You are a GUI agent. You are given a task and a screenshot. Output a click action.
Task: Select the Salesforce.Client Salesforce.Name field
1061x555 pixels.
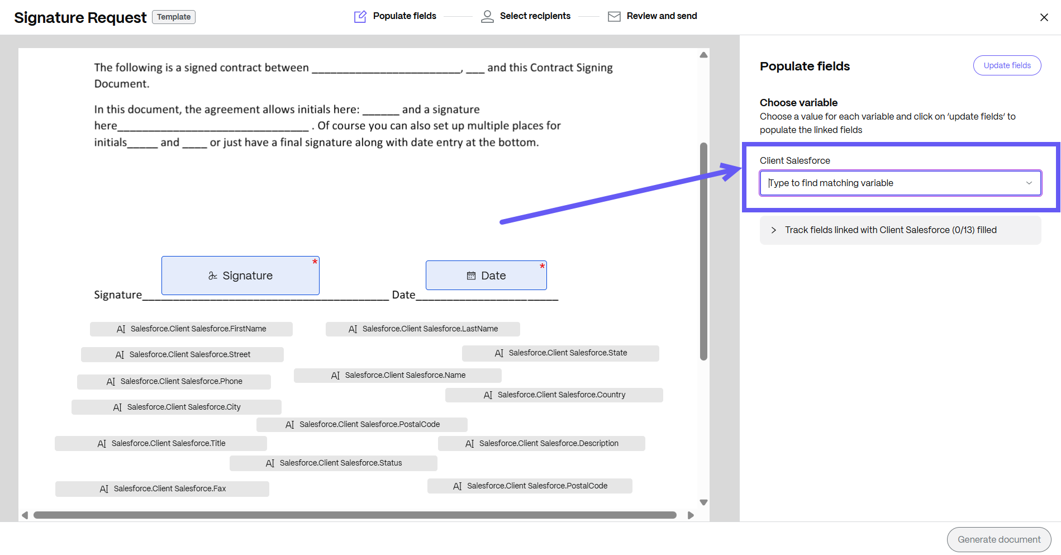tap(398, 376)
